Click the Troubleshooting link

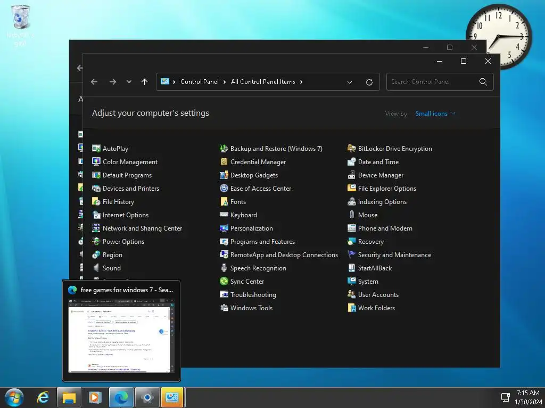[253, 295]
